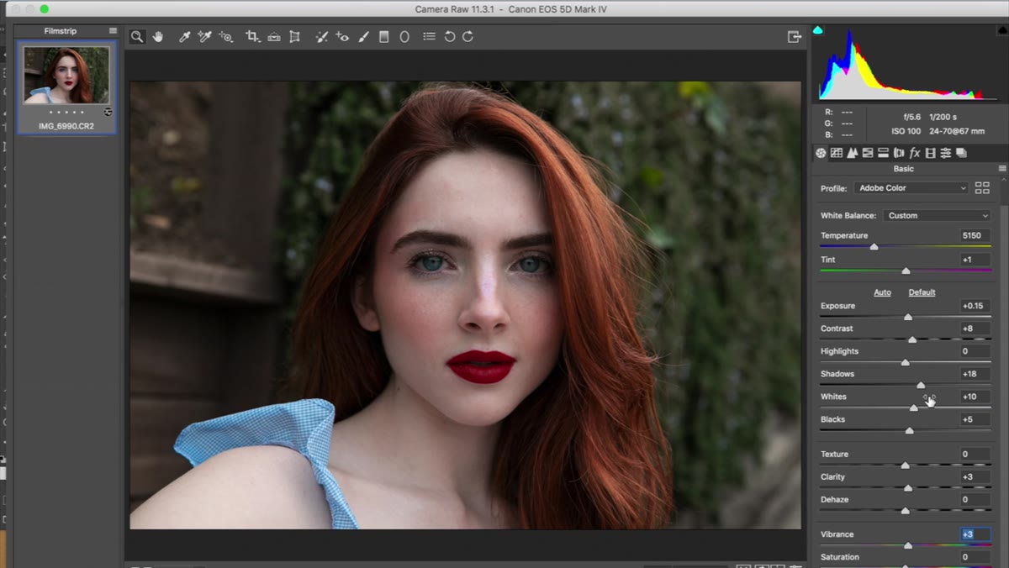This screenshot has height=568, width=1009.
Task: Select the Hand tool
Action: coord(158,37)
